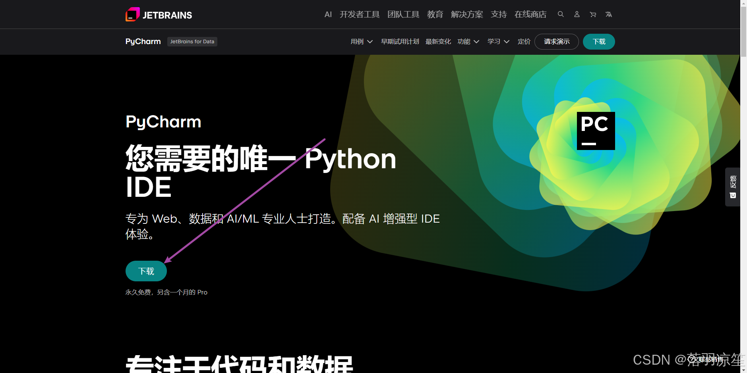This screenshot has height=373, width=747.
Task: Open the account profile icon
Action: pos(577,14)
